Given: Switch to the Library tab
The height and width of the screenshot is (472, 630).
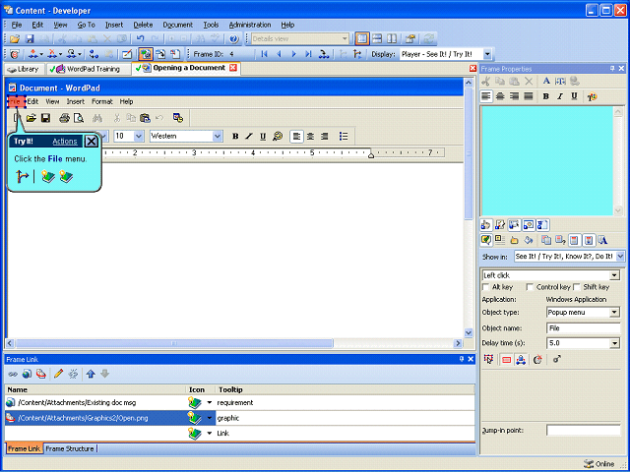Looking at the screenshot, I should point(24,69).
